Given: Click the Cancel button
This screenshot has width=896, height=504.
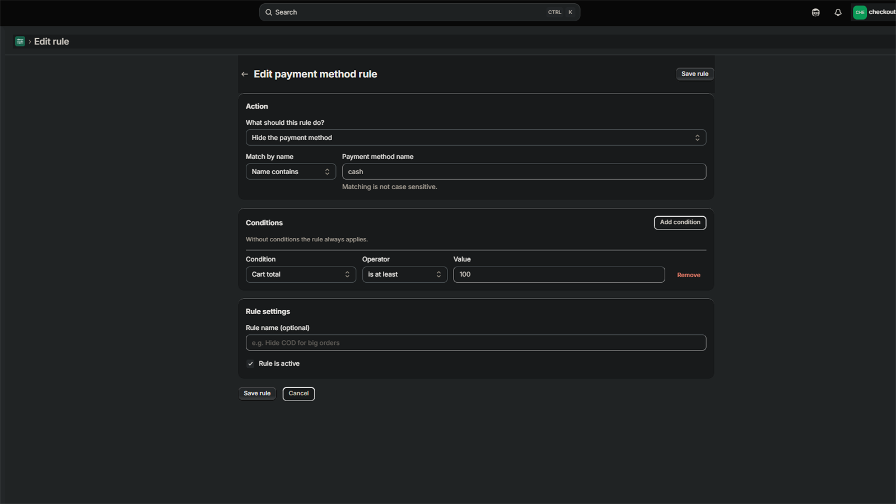Looking at the screenshot, I should tap(298, 394).
